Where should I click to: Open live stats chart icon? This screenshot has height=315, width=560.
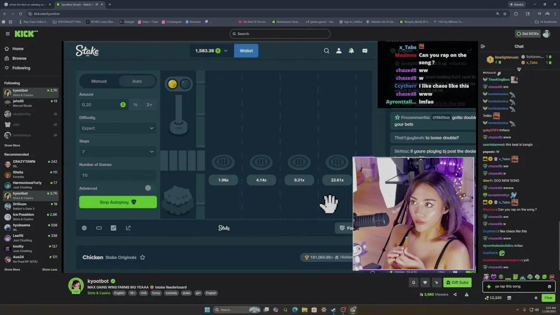113,228
